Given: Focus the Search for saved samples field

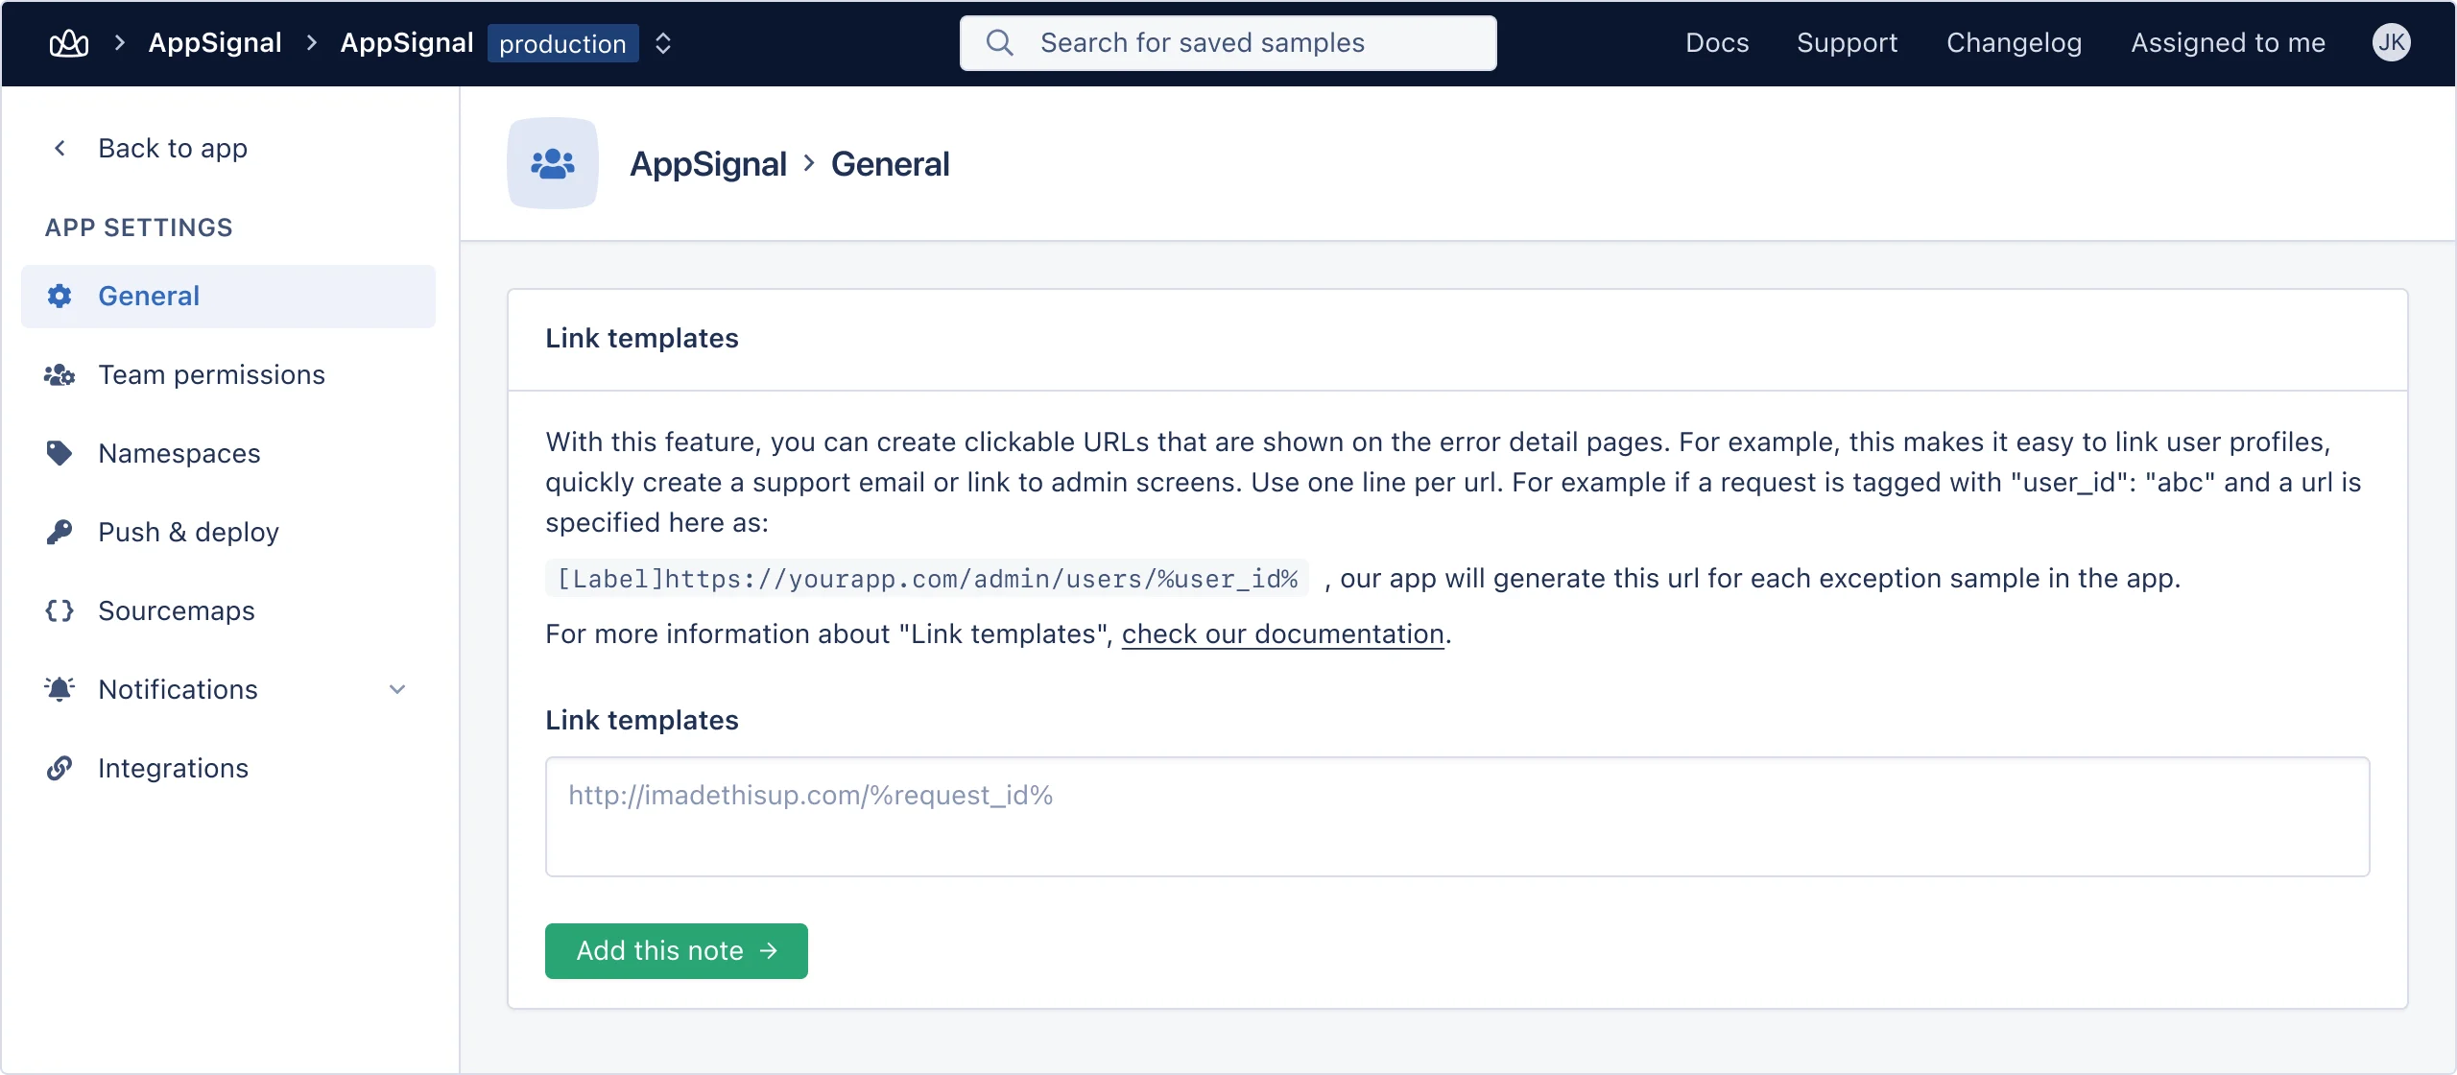Looking at the screenshot, I should click(1228, 43).
